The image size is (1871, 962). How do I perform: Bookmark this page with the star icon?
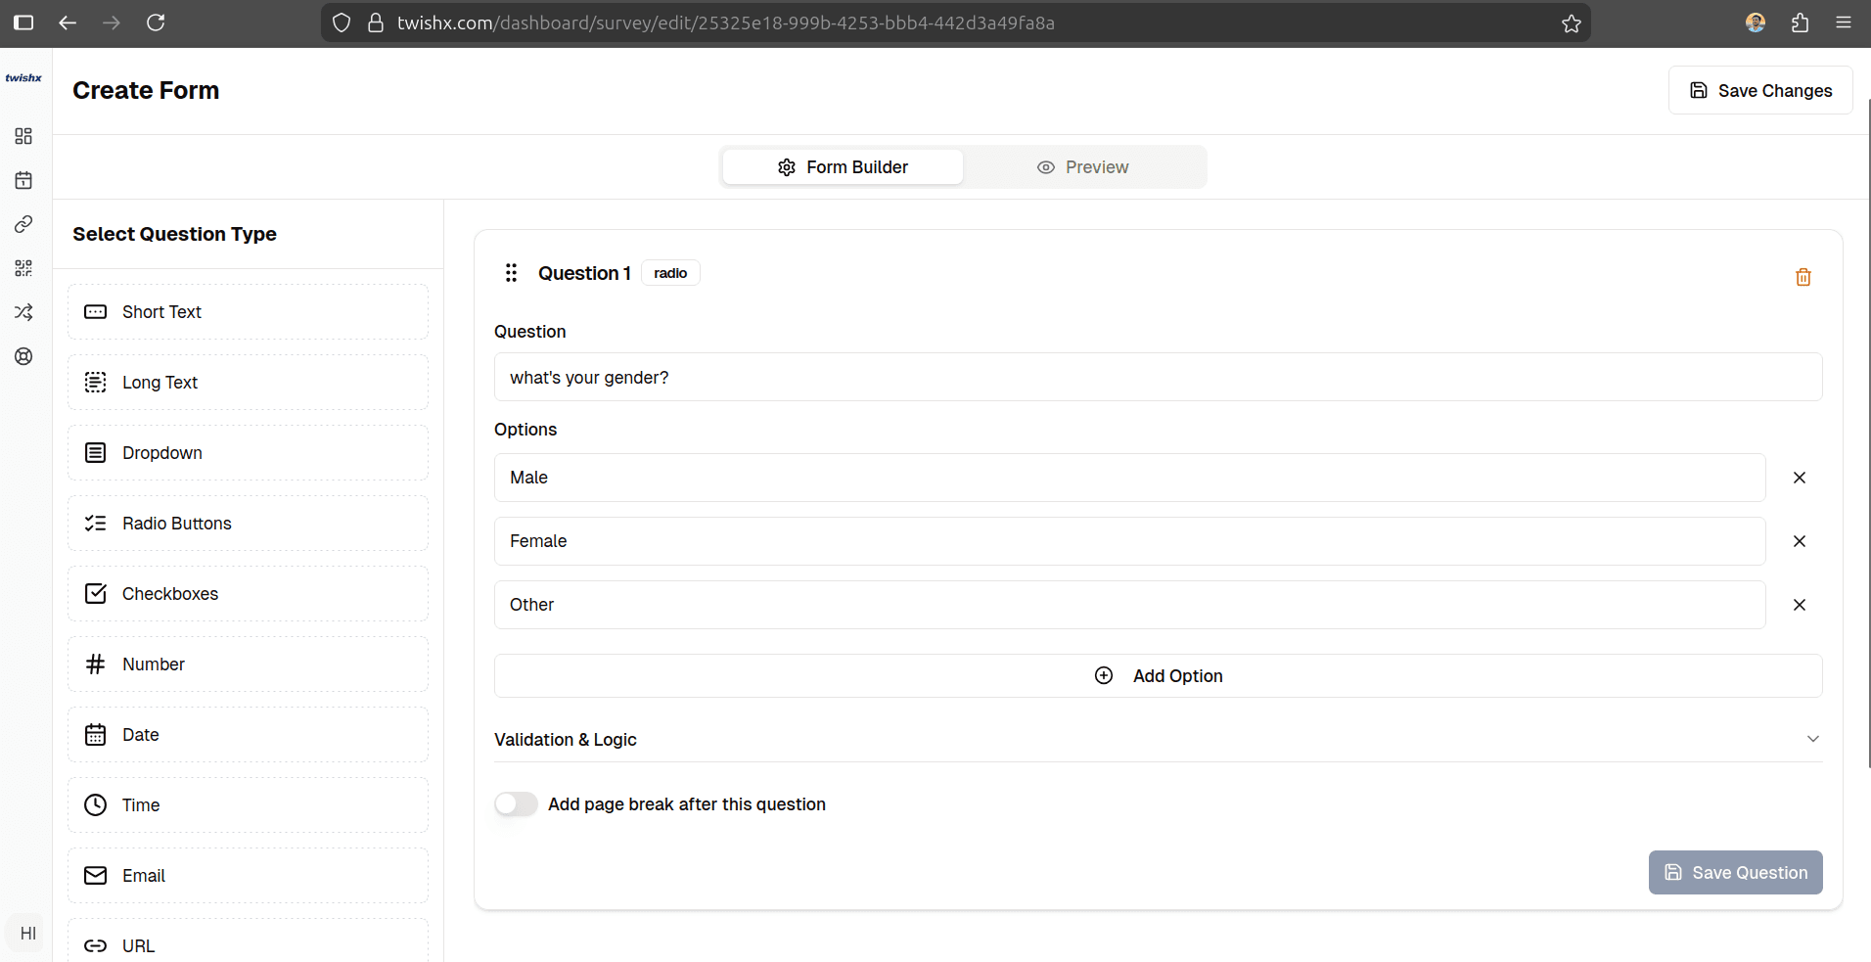click(1572, 23)
